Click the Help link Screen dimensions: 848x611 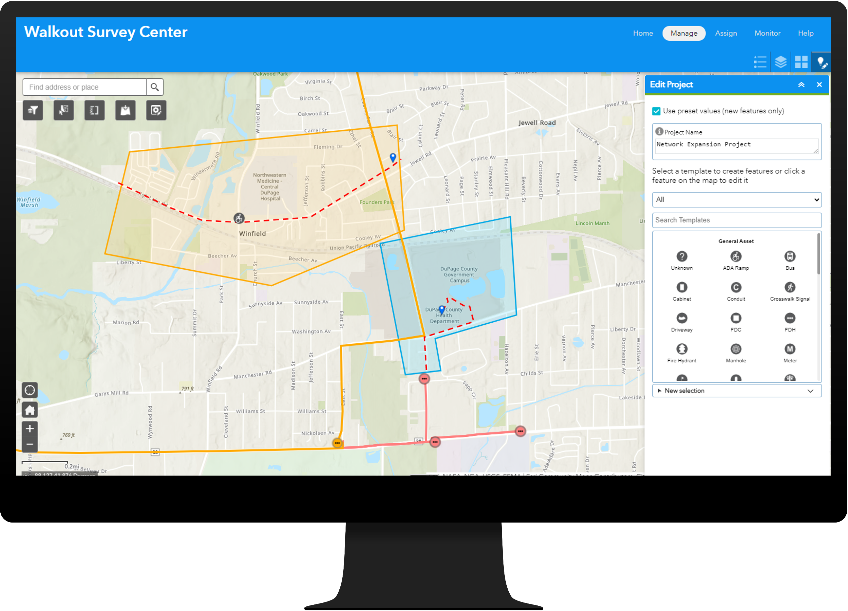tap(805, 33)
